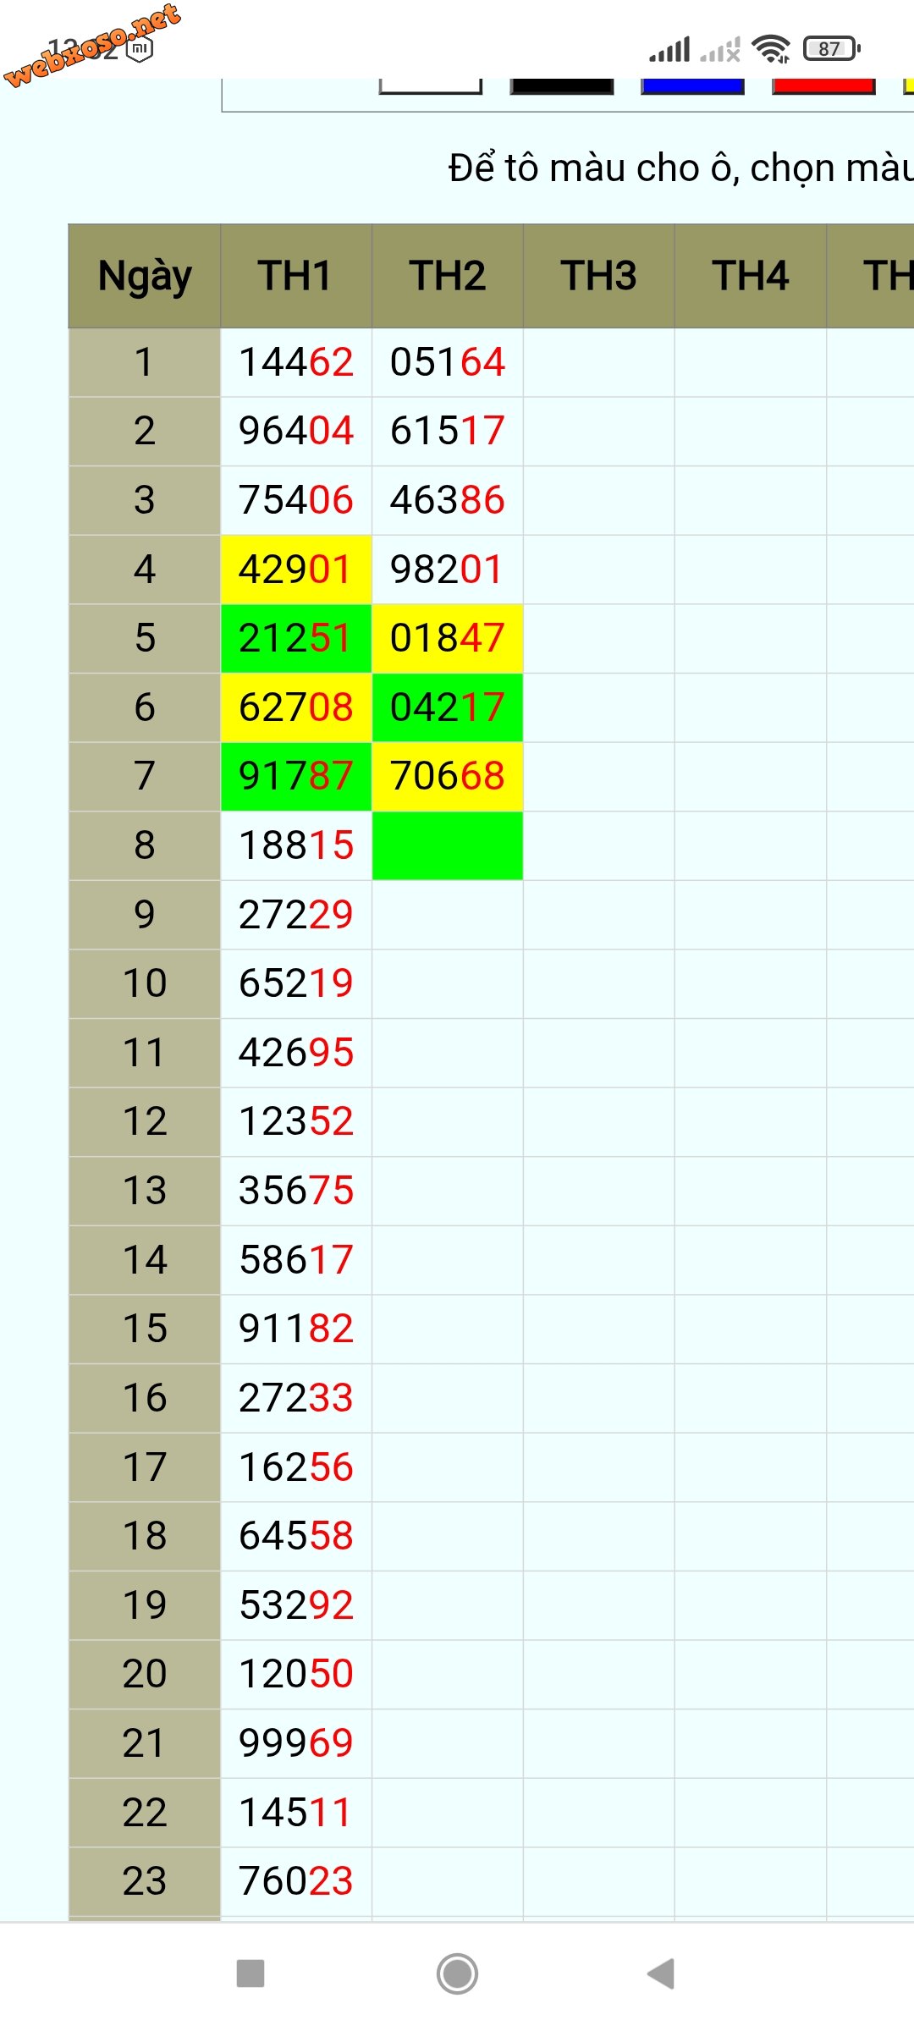Click the yellow cell with value 42901
Viewport: 914px width, 2031px height.
tap(296, 570)
